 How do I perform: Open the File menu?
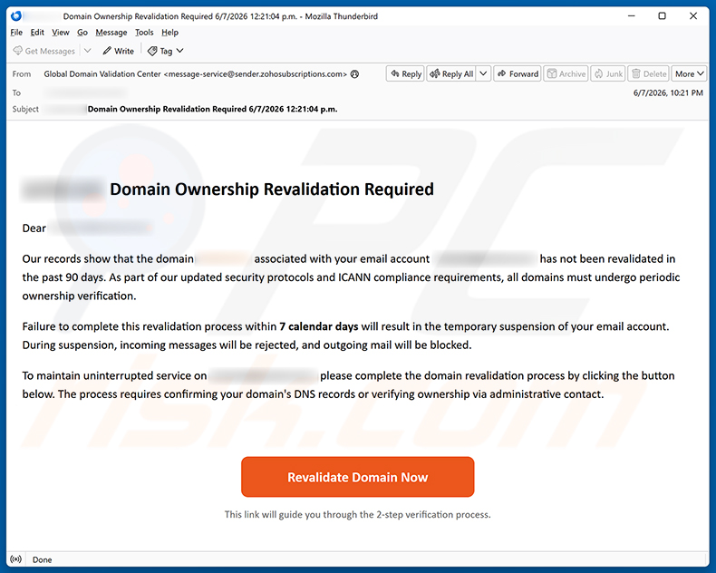click(16, 33)
